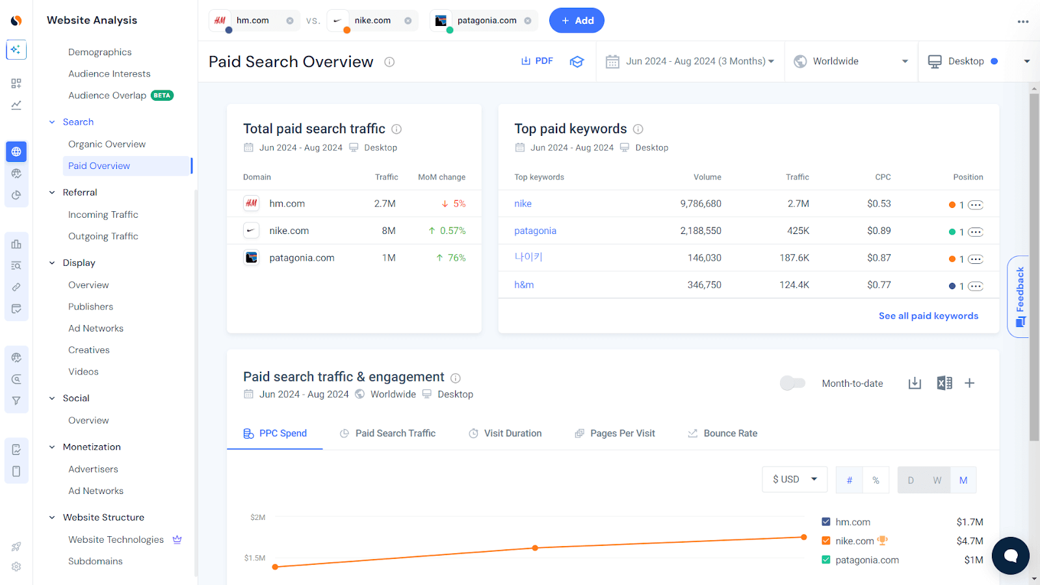Uncheck nike.com in the chart legend
Viewport: 1040px width, 585px height.
click(825, 540)
